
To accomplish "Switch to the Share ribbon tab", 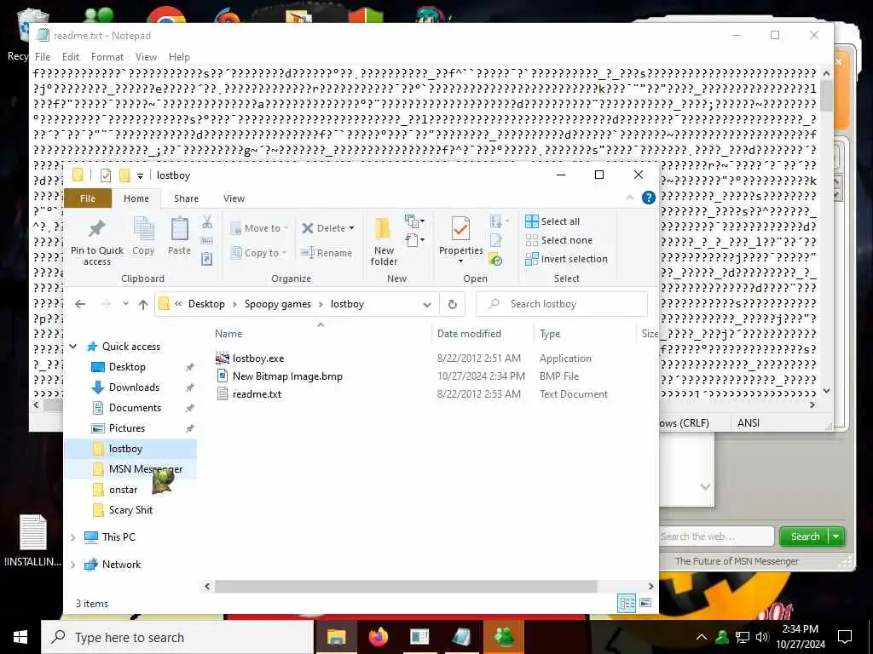I will coord(186,198).
